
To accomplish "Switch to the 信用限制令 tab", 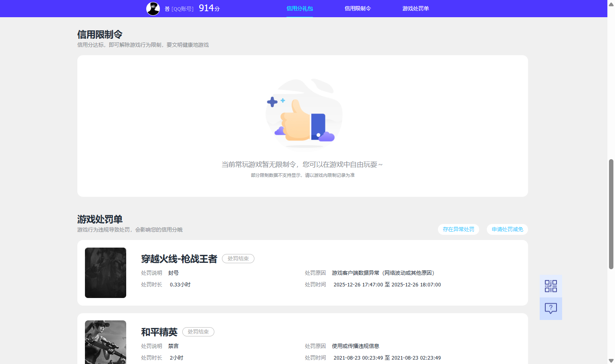I will 358,8.
